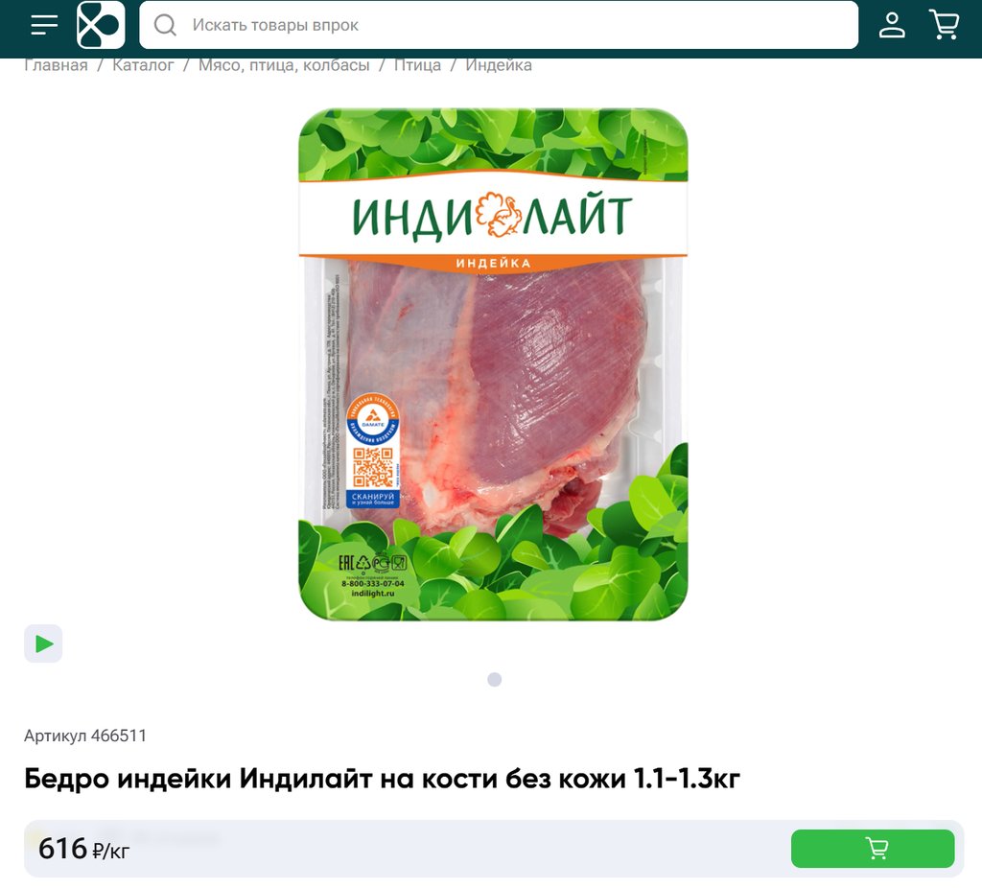Click the 'Артикул 466511' text
This screenshot has width=982, height=888.
85,736
